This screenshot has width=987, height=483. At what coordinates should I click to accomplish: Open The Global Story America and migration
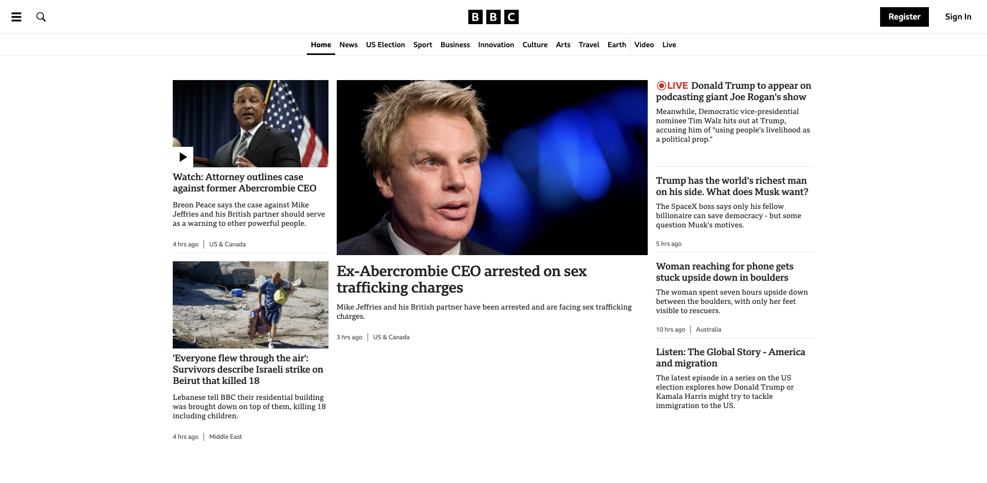[730, 358]
